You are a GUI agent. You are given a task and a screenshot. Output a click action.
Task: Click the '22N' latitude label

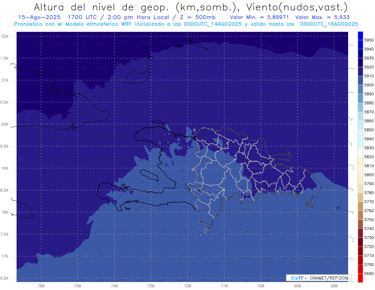(5, 36)
